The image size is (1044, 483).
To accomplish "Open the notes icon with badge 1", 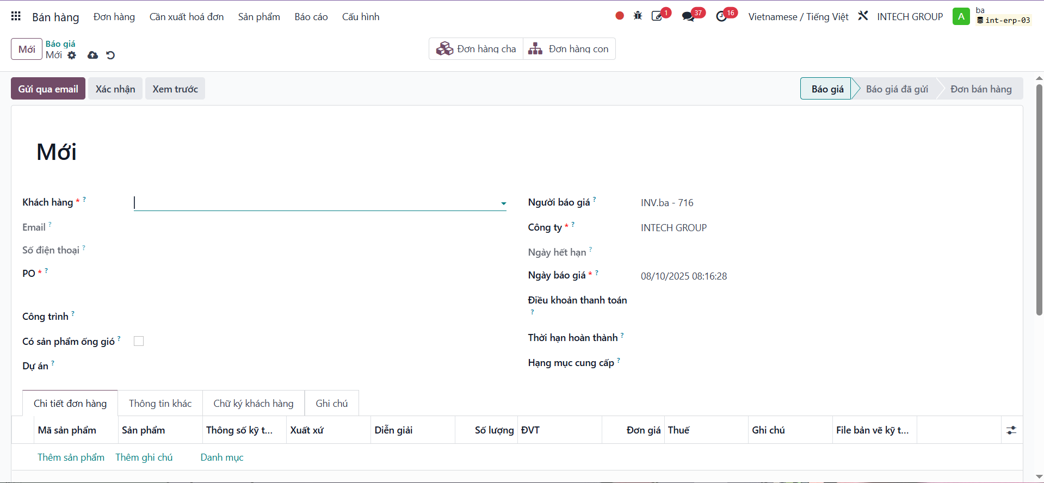I will point(657,16).
